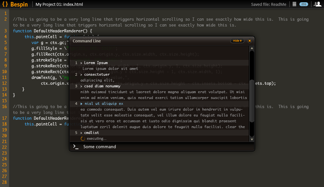Click the command output scrollbar thumb
The width and height of the screenshot is (324, 187).
252,101
